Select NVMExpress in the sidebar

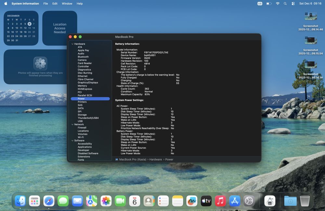tap(85, 89)
